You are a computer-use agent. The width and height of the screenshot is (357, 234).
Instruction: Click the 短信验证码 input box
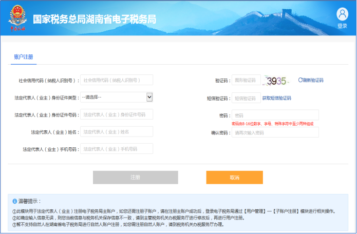pyautogui.click(x=246, y=98)
